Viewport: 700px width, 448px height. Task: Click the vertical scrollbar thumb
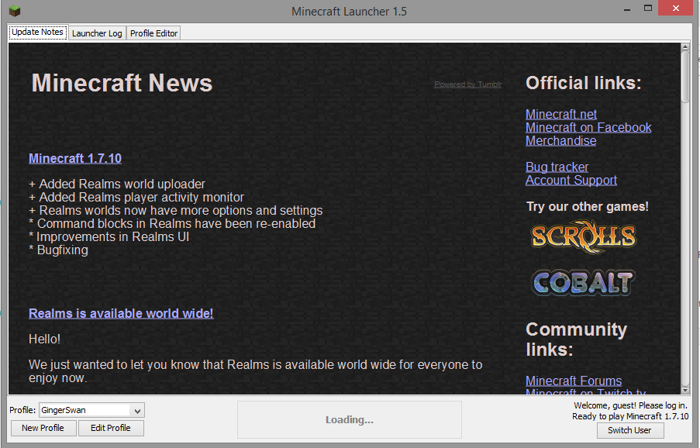tap(685, 78)
